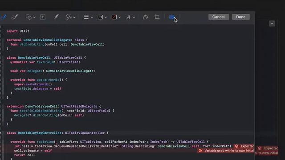Click 'cell.delegate = self' line
285x160 pixels.
(33, 151)
